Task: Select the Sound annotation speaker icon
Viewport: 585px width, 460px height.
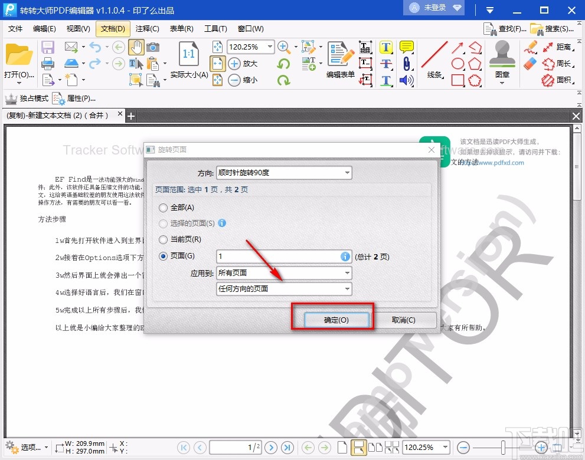Action: point(408,81)
